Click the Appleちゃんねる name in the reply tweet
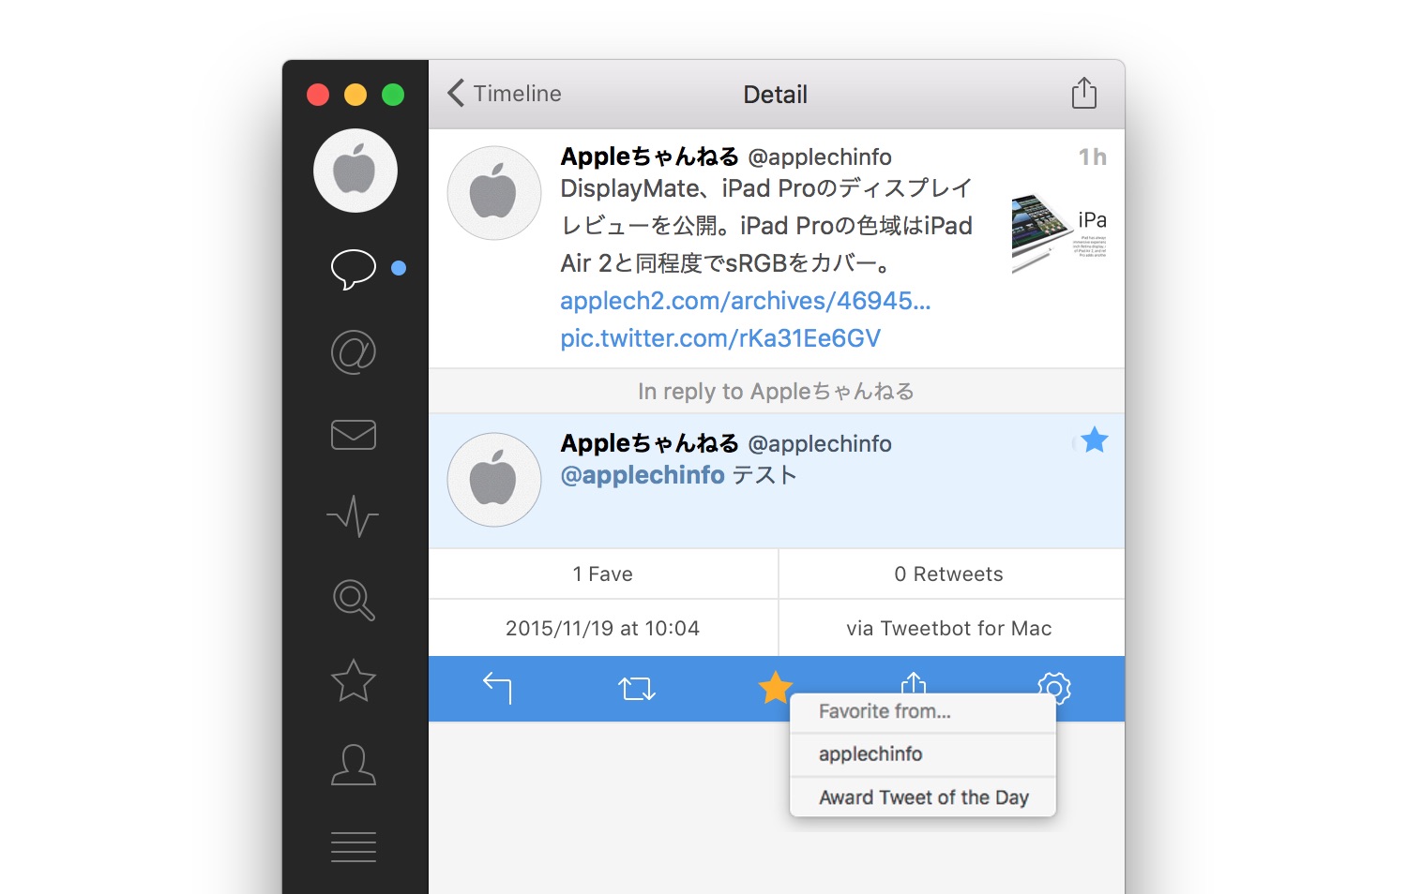This screenshot has width=1407, height=894. coord(649,443)
